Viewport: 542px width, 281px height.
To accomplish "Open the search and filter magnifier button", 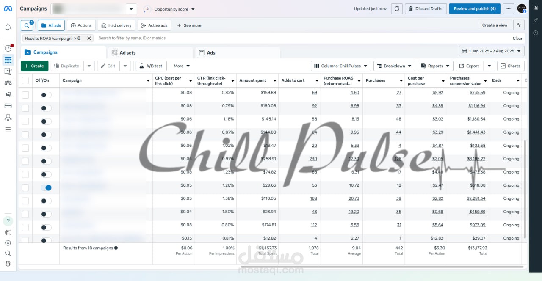I will coord(27,25).
